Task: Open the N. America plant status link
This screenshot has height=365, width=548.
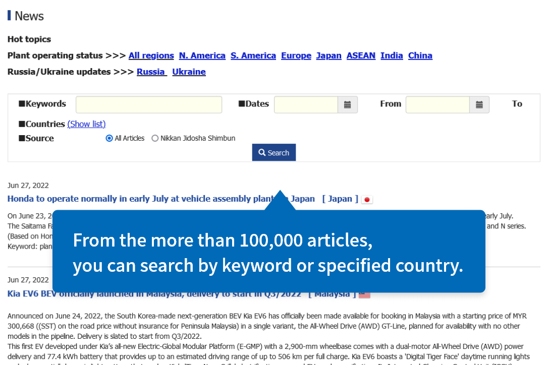Action: [202, 55]
